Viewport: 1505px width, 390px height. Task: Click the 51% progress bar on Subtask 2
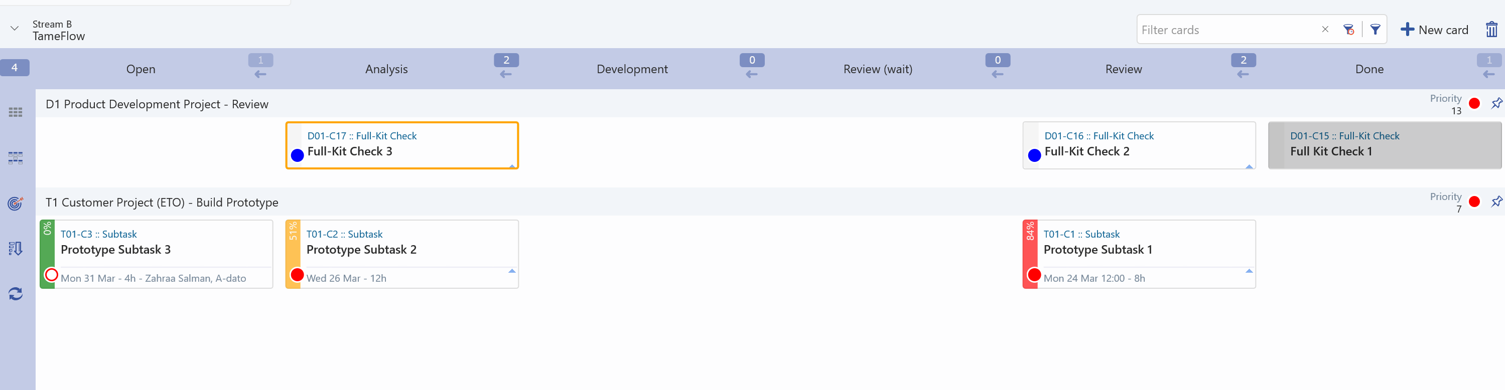(x=293, y=254)
